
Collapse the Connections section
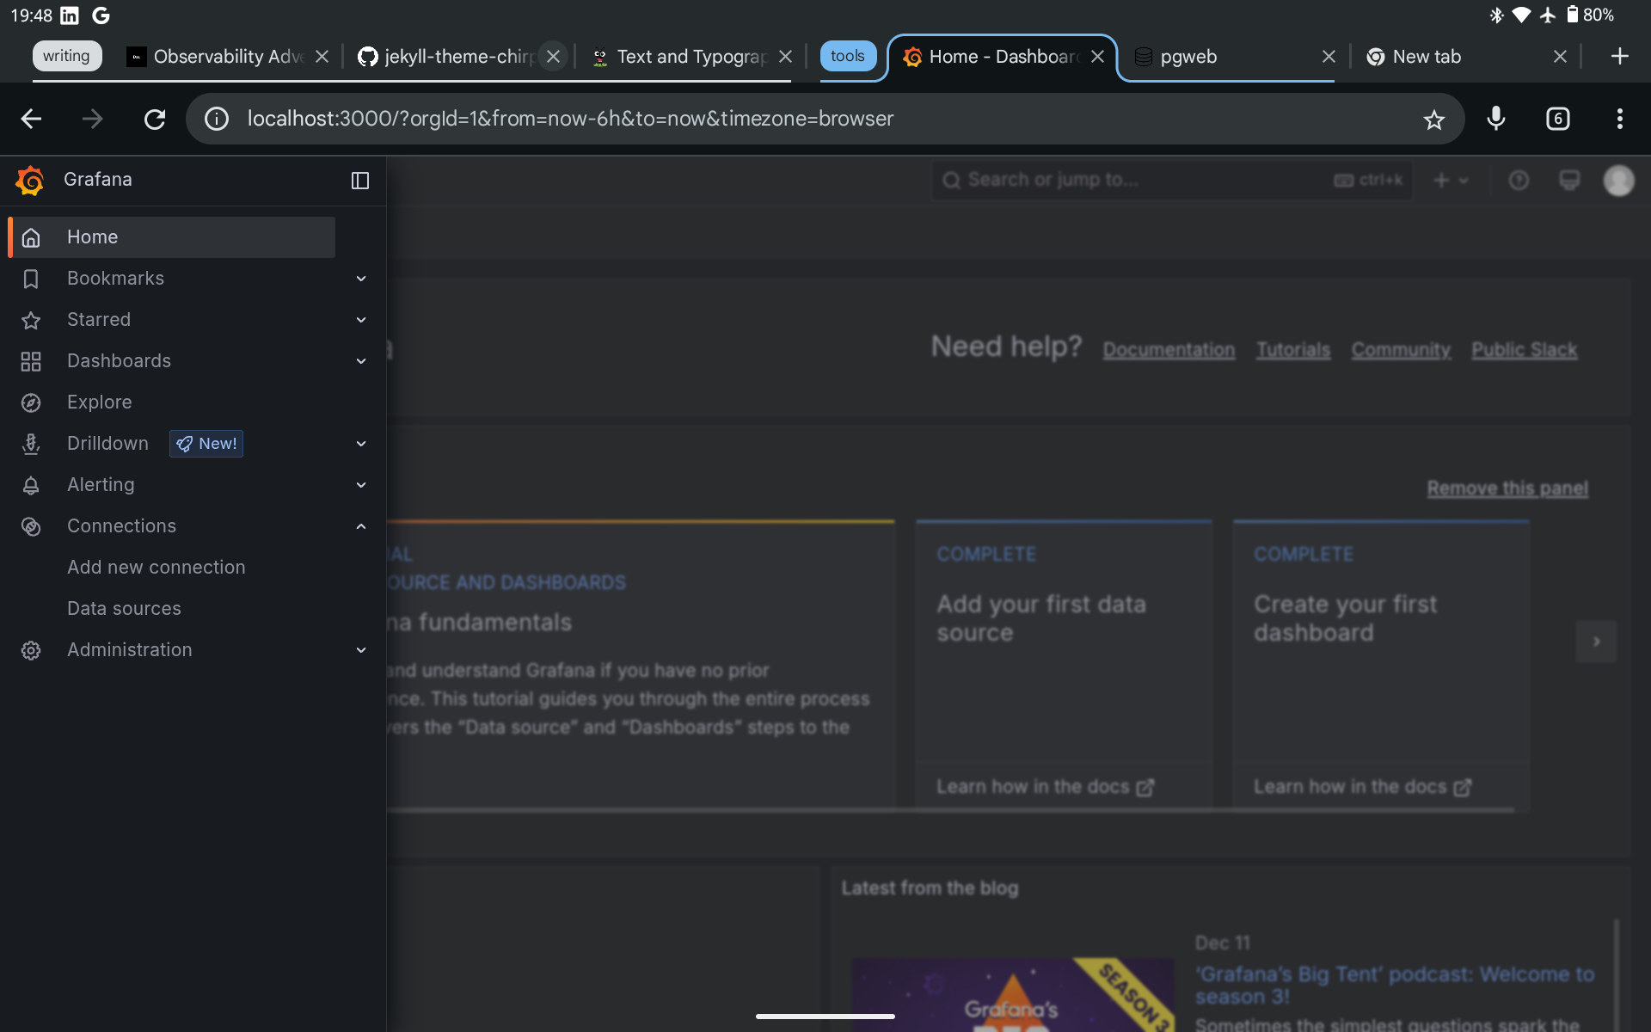coord(360,526)
